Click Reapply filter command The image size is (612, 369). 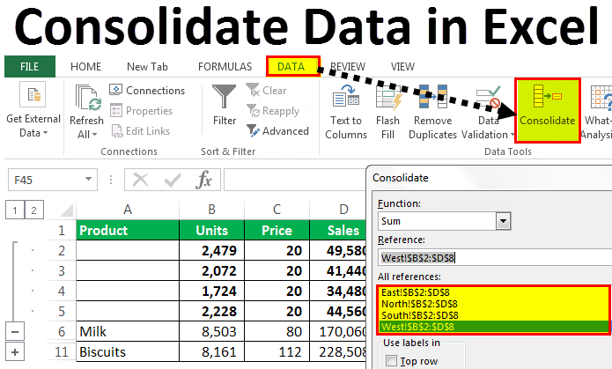click(x=273, y=111)
